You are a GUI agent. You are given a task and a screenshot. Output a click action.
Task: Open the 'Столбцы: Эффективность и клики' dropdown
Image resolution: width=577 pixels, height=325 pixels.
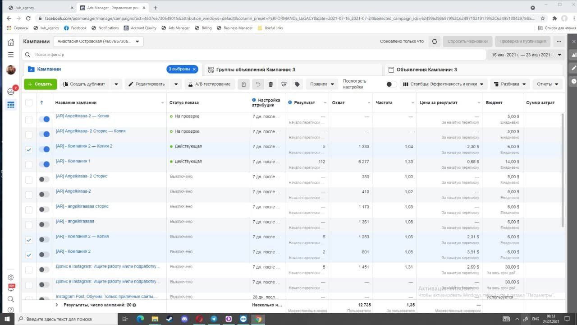[x=444, y=84]
